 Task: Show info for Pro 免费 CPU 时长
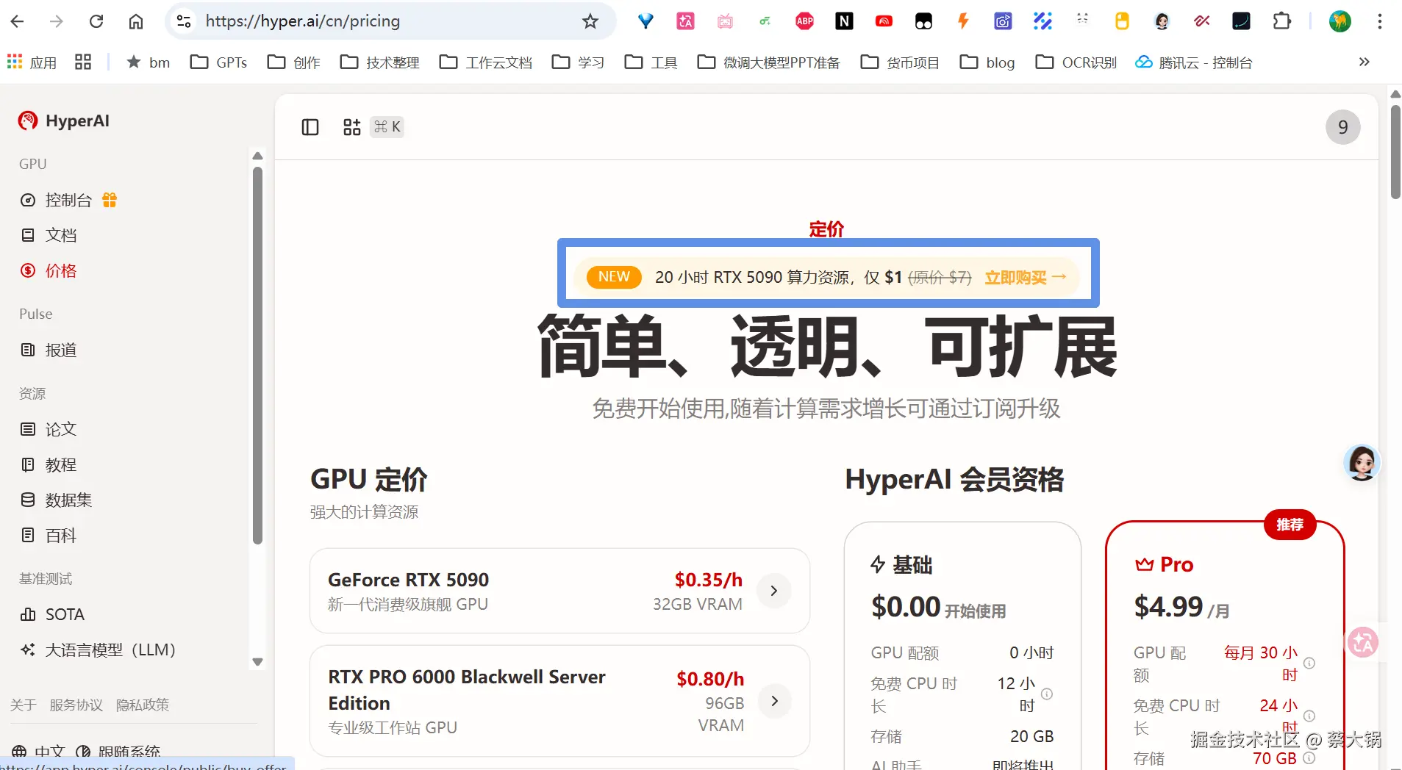tap(1309, 716)
